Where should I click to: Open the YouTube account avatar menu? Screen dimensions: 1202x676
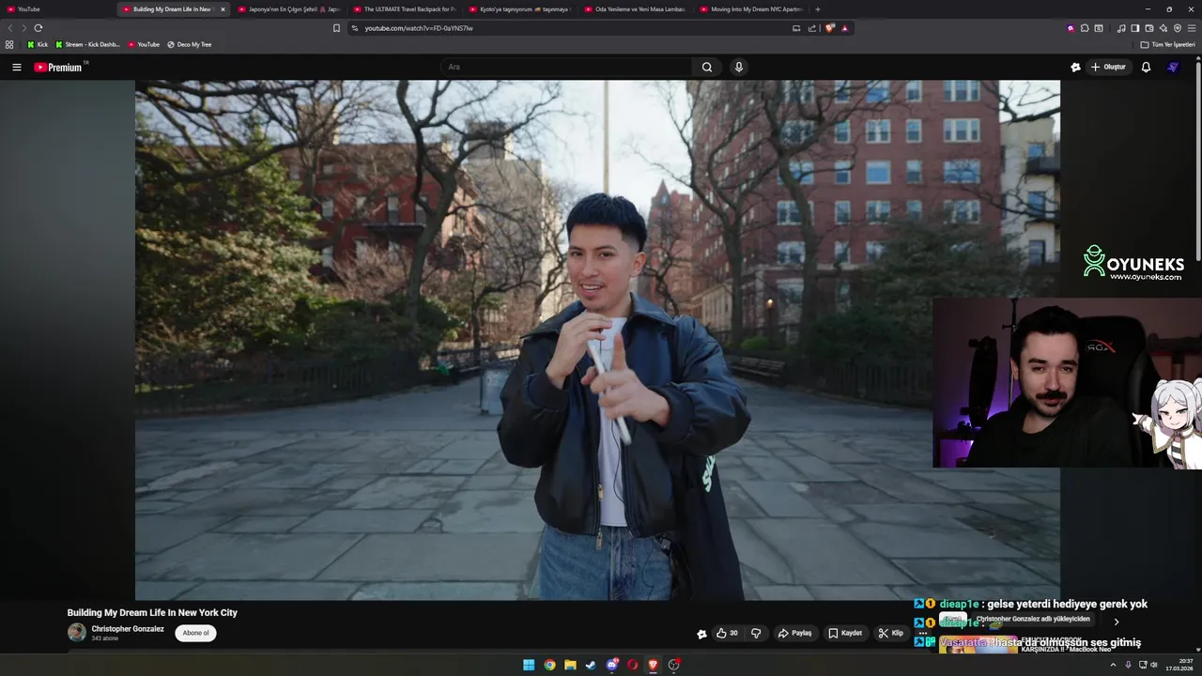(1173, 67)
